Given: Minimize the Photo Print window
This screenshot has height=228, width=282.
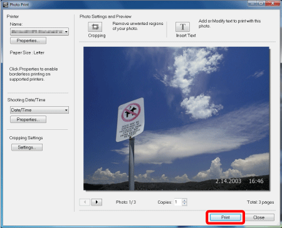Looking at the screenshot, I should point(253,3).
